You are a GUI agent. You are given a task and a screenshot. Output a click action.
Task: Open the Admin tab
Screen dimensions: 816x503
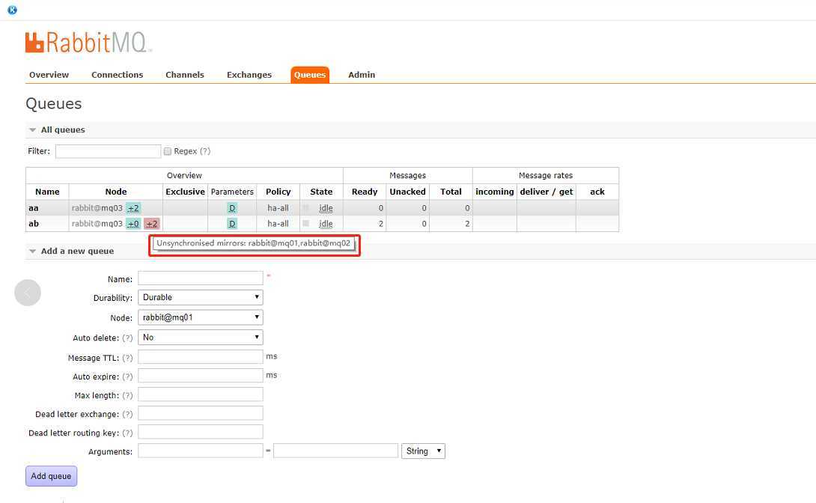coord(362,75)
